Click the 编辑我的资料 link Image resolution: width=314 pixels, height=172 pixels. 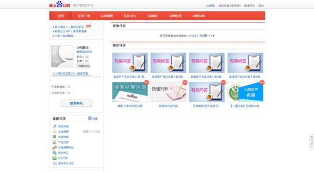[84, 52]
